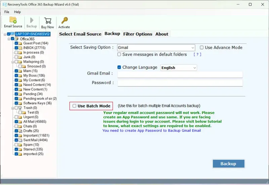Click the Activate key icon
The height and width of the screenshot is (185, 269).
[x=64, y=21]
